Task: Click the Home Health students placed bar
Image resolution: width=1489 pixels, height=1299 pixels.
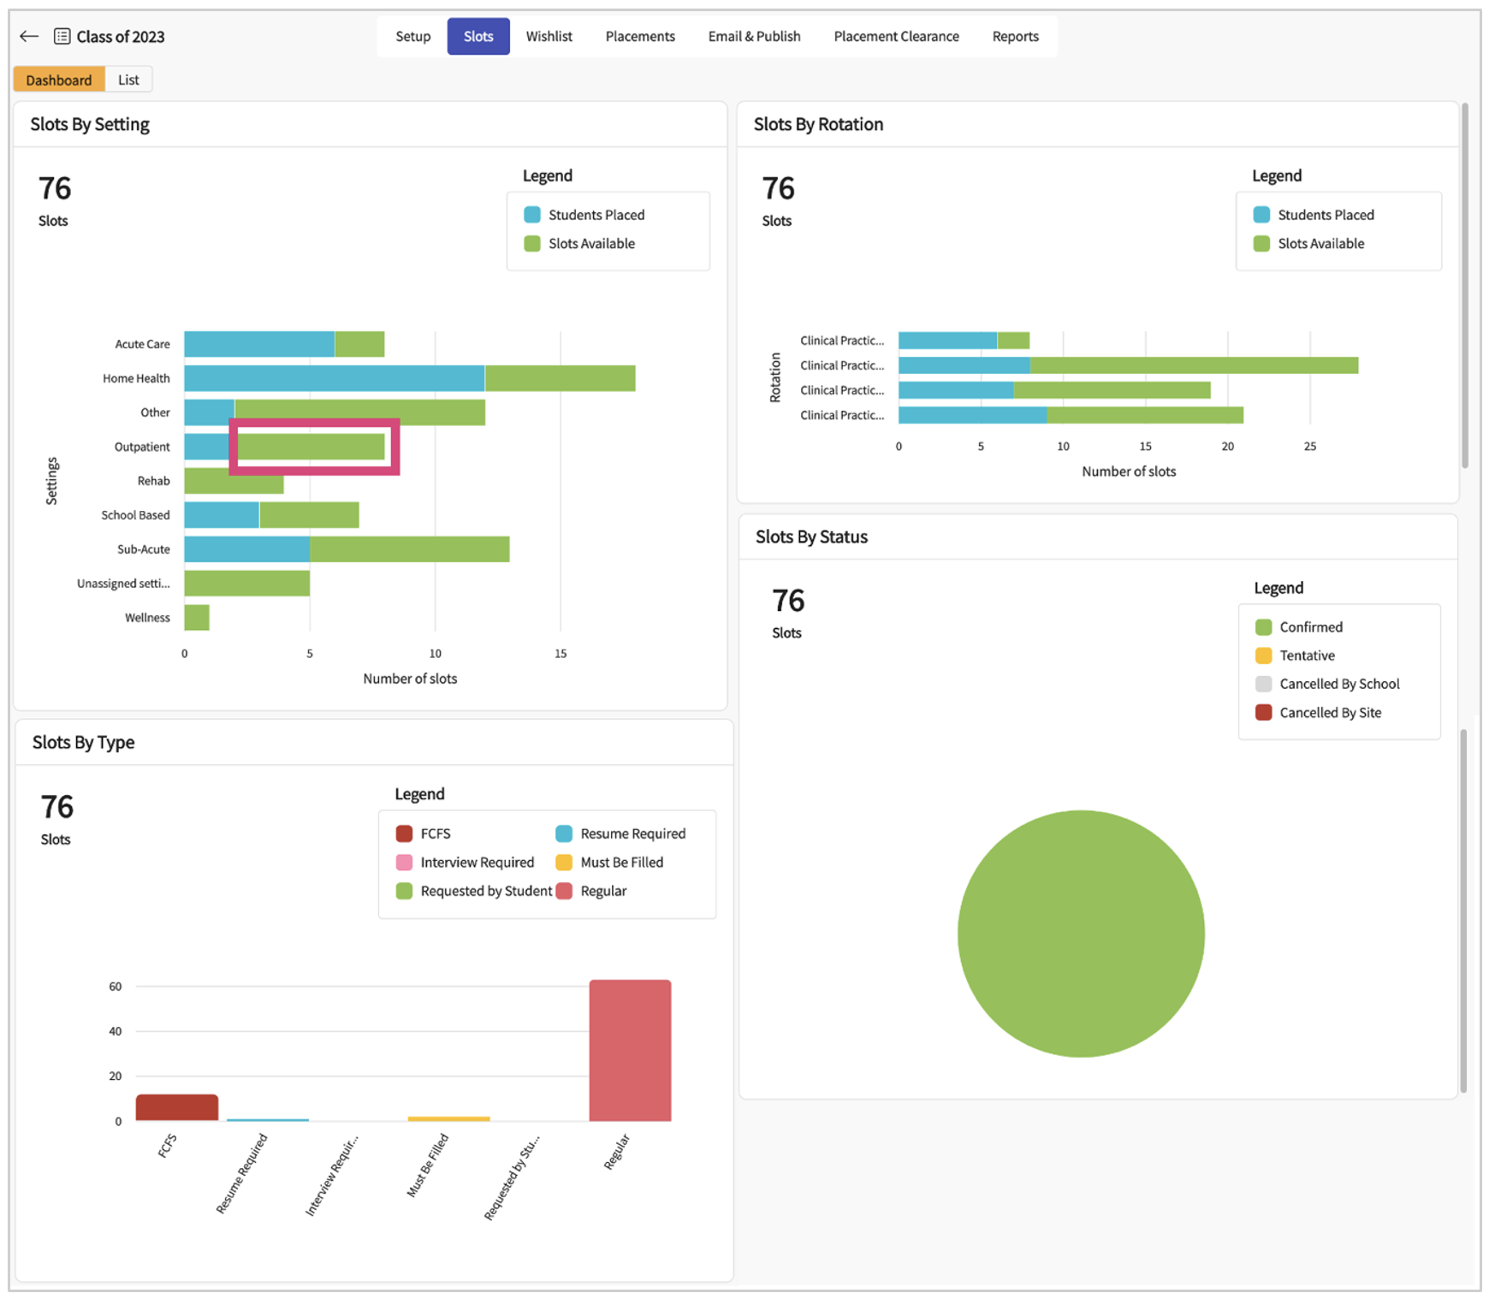Action: (x=334, y=378)
